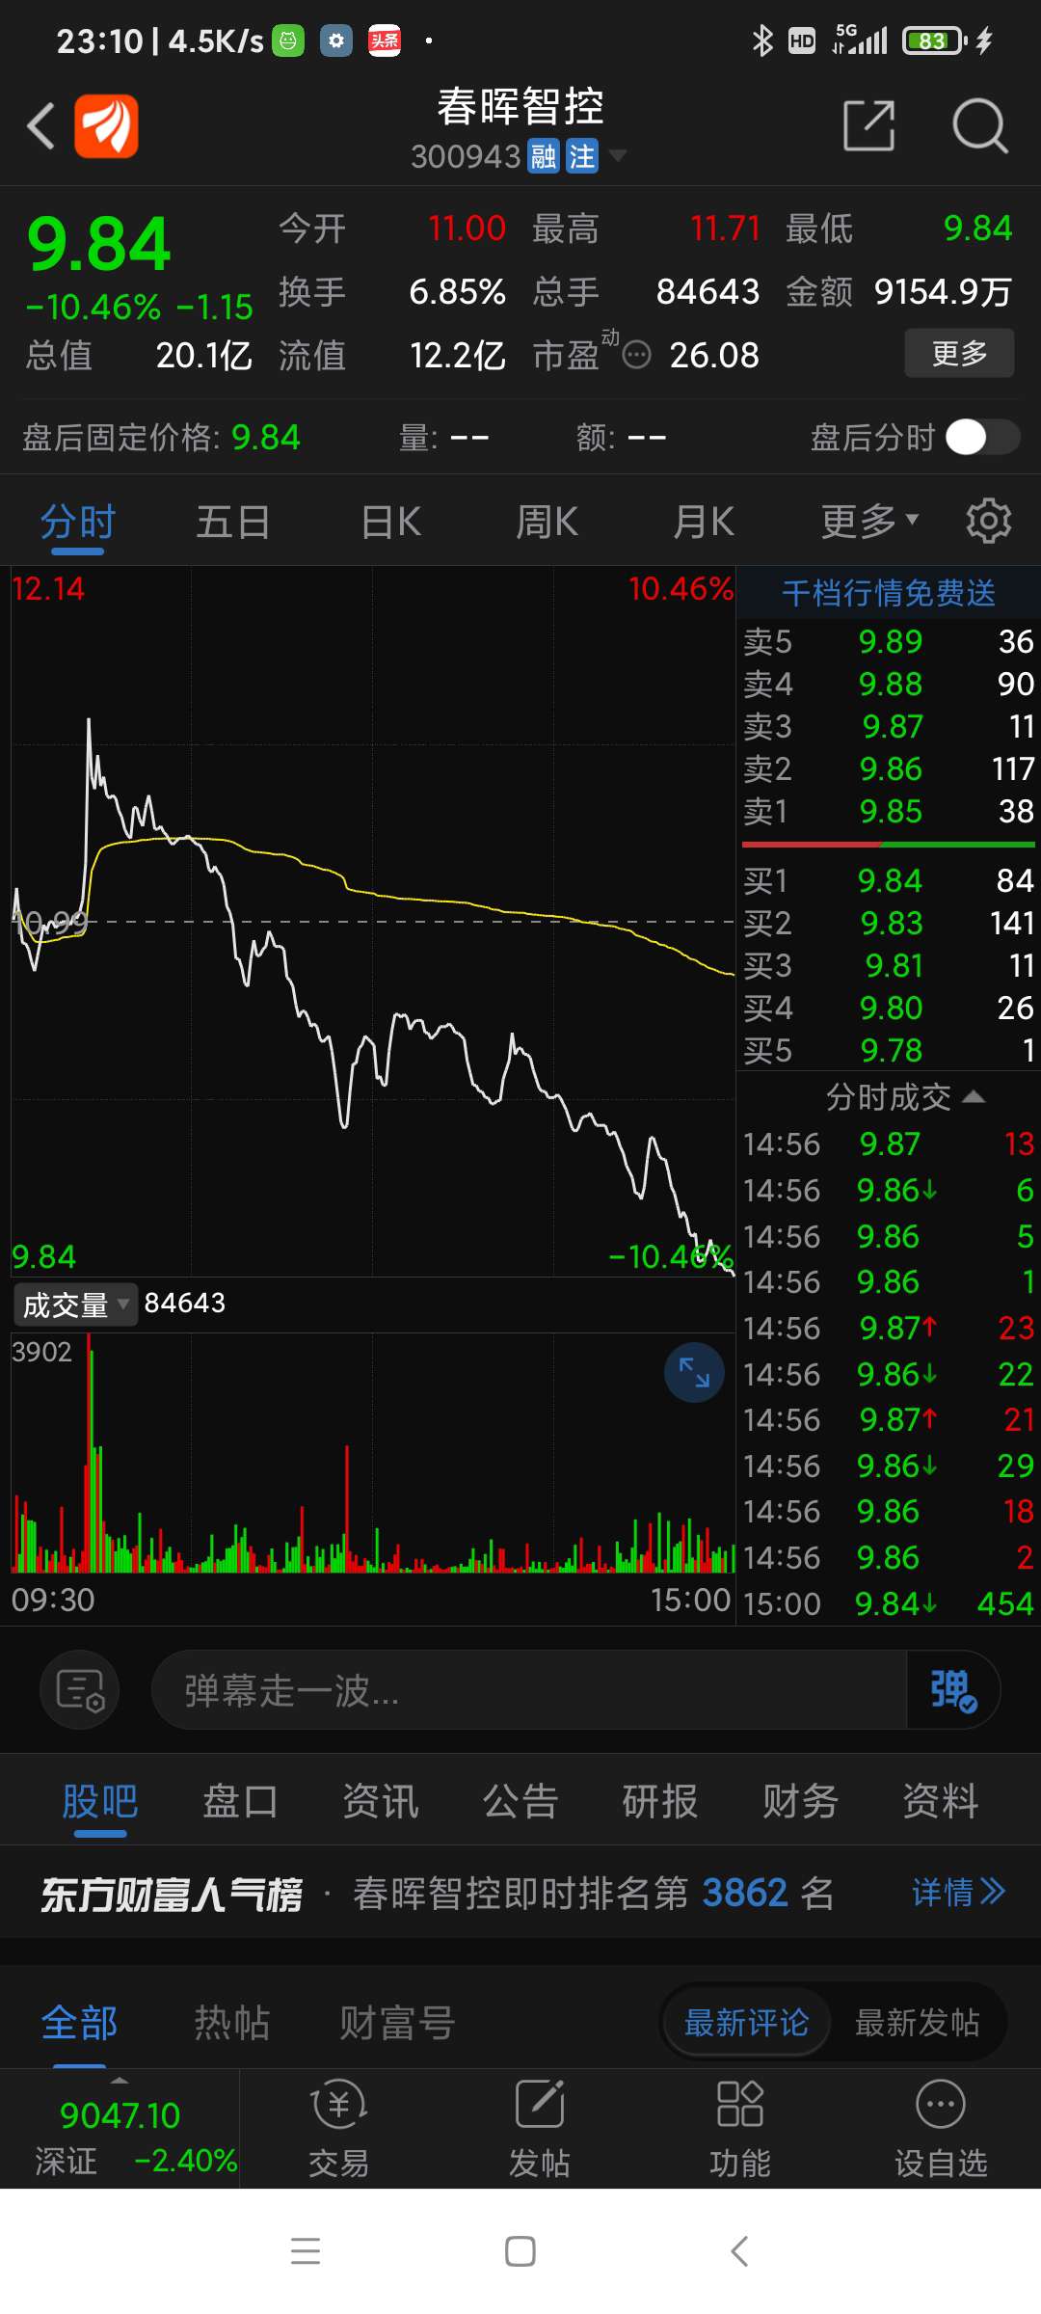Tap Android recent apps menu icon
The width and height of the screenshot is (1041, 2314).
coord(306,2251)
